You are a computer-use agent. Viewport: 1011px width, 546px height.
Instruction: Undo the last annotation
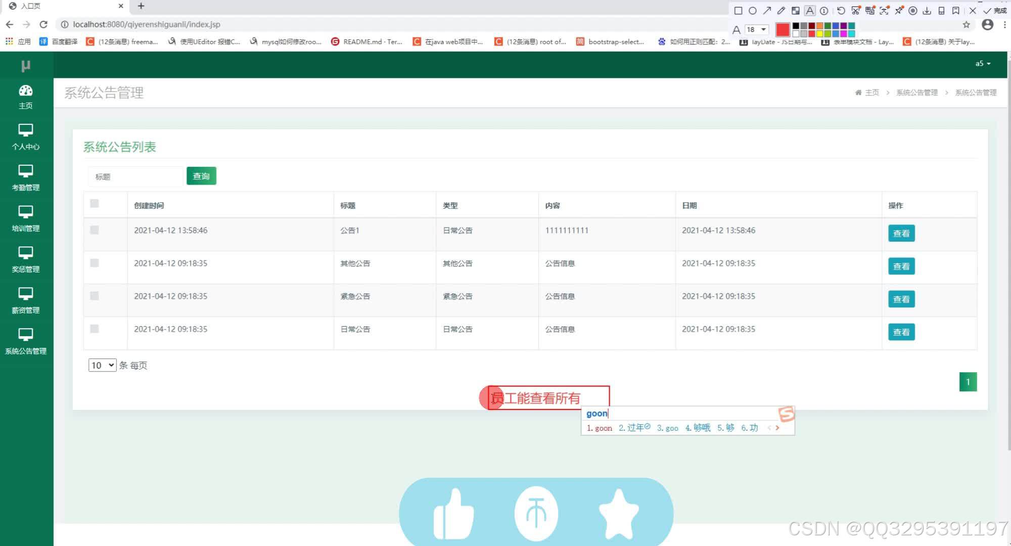(841, 11)
